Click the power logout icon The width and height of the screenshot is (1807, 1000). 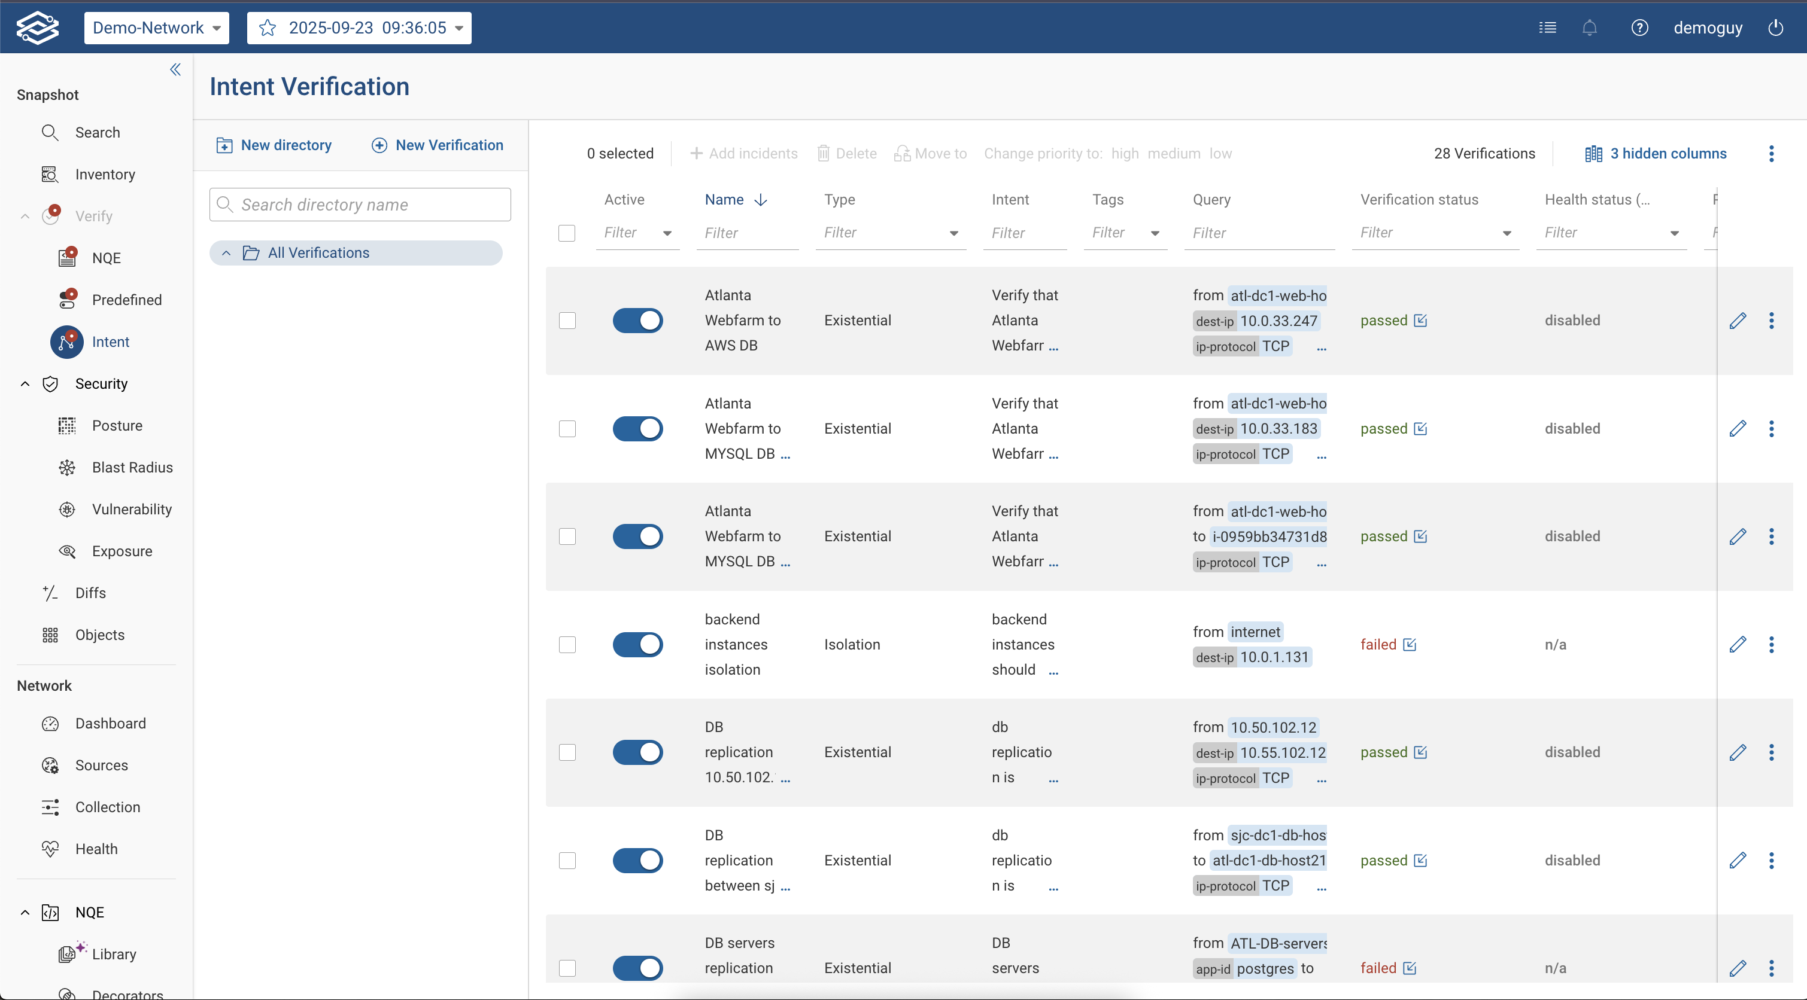pyautogui.click(x=1775, y=28)
